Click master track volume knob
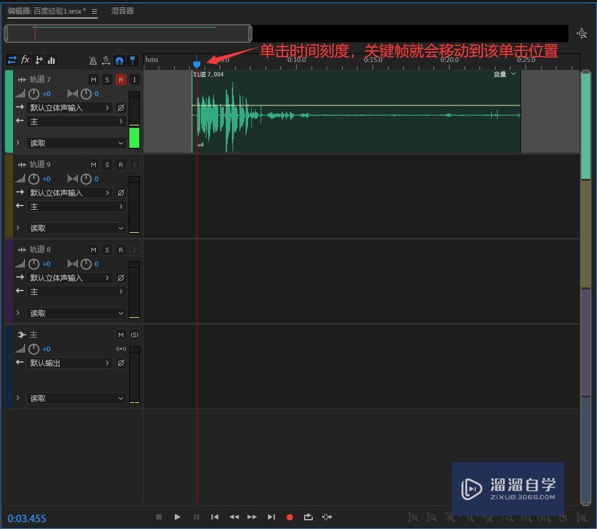This screenshot has height=529, width=597. [34, 349]
